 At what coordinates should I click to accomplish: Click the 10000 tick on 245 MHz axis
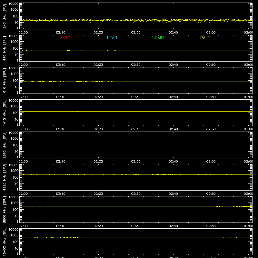(14, 4)
